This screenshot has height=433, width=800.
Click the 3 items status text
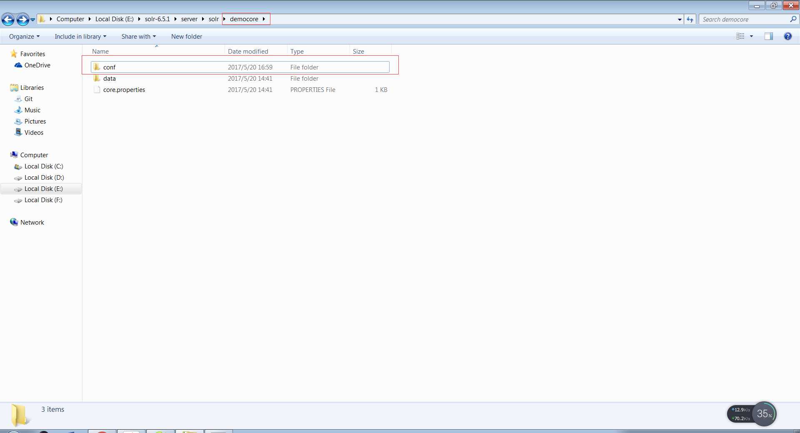pyautogui.click(x=52, y=409)
